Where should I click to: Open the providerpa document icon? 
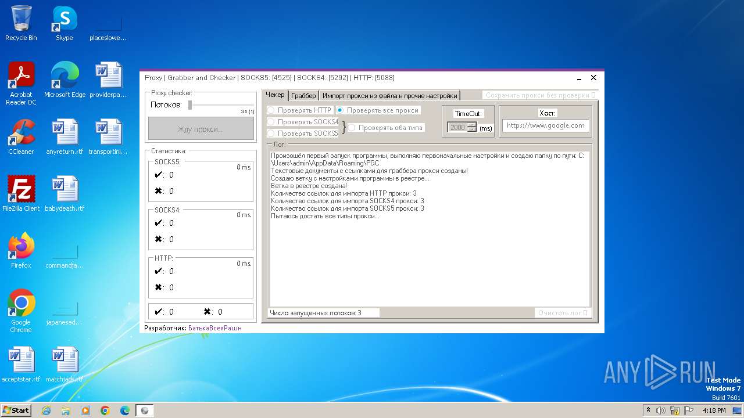point(108,80)
